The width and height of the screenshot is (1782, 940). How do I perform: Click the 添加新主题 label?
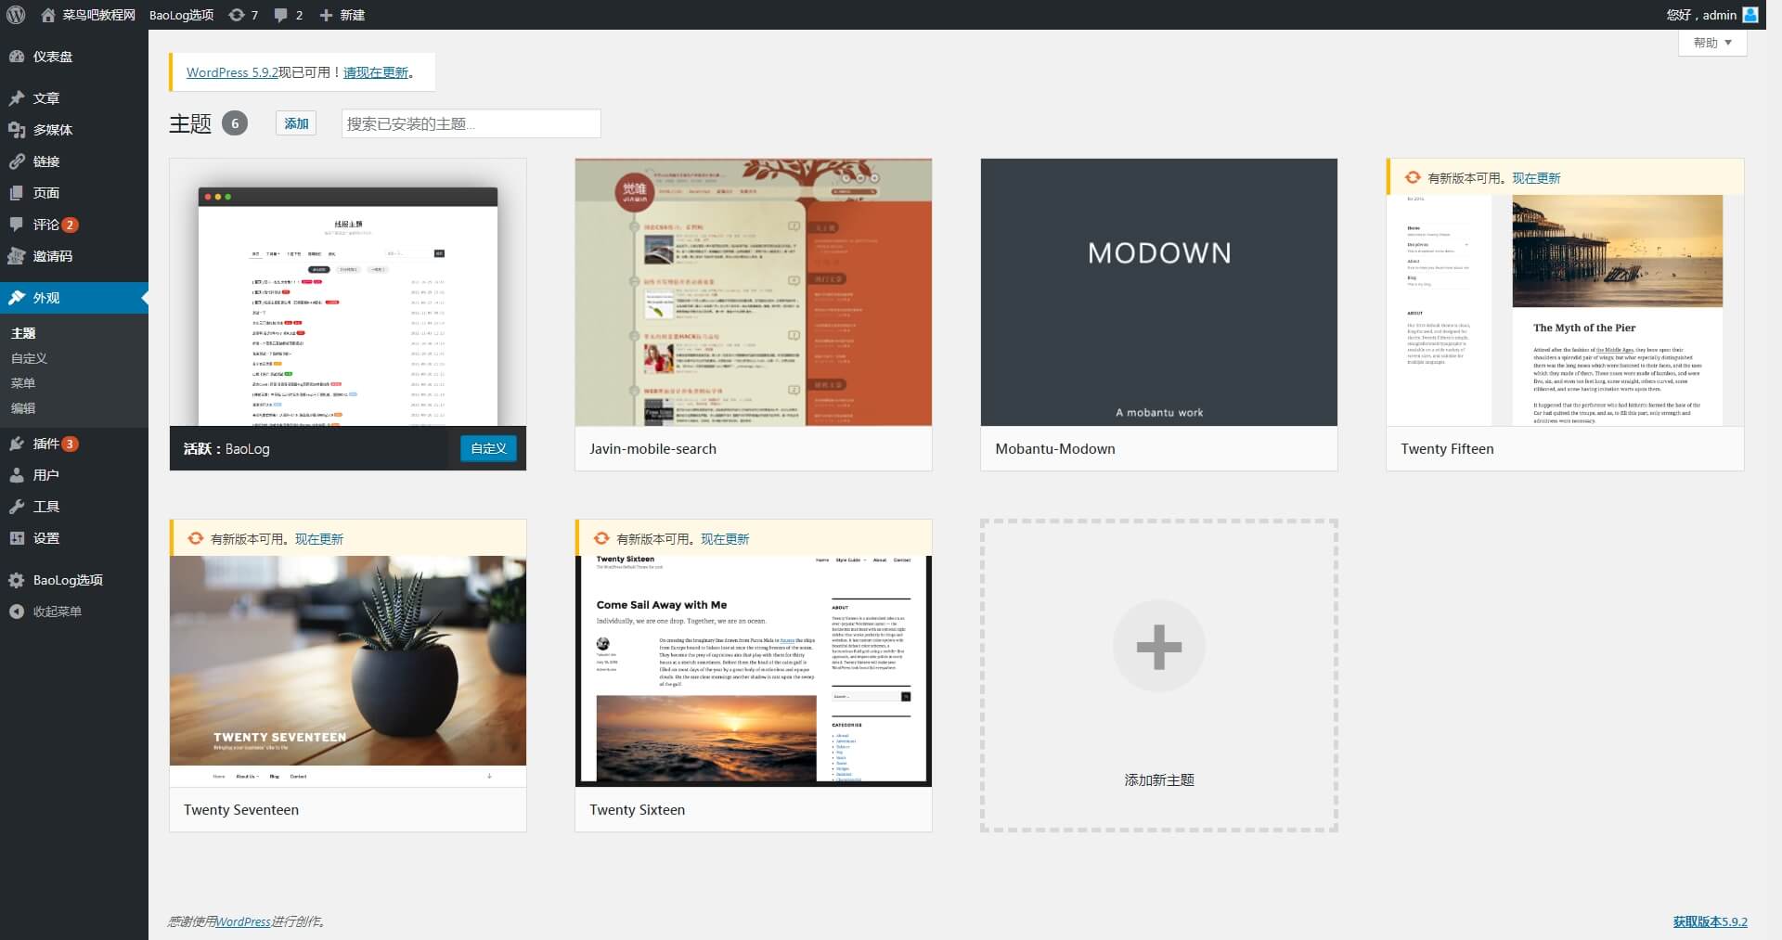(x=1159, y=779)
